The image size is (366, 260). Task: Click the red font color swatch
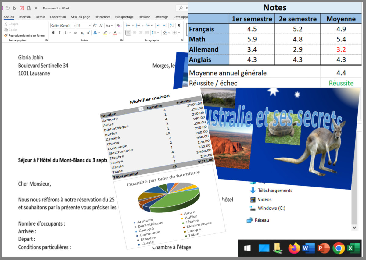pyautogui.click(x=115, y=33)
